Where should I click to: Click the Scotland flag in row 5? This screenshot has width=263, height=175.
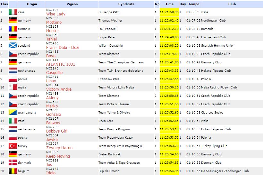click(13, 45)
